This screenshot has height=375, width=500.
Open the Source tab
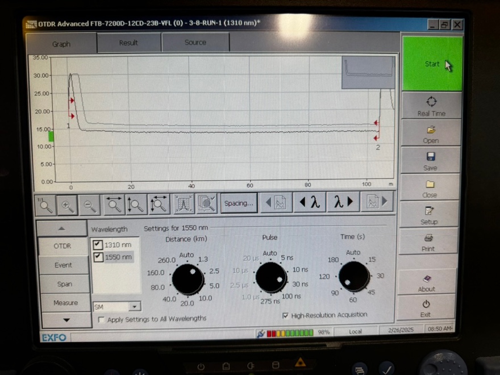[195, 43]
